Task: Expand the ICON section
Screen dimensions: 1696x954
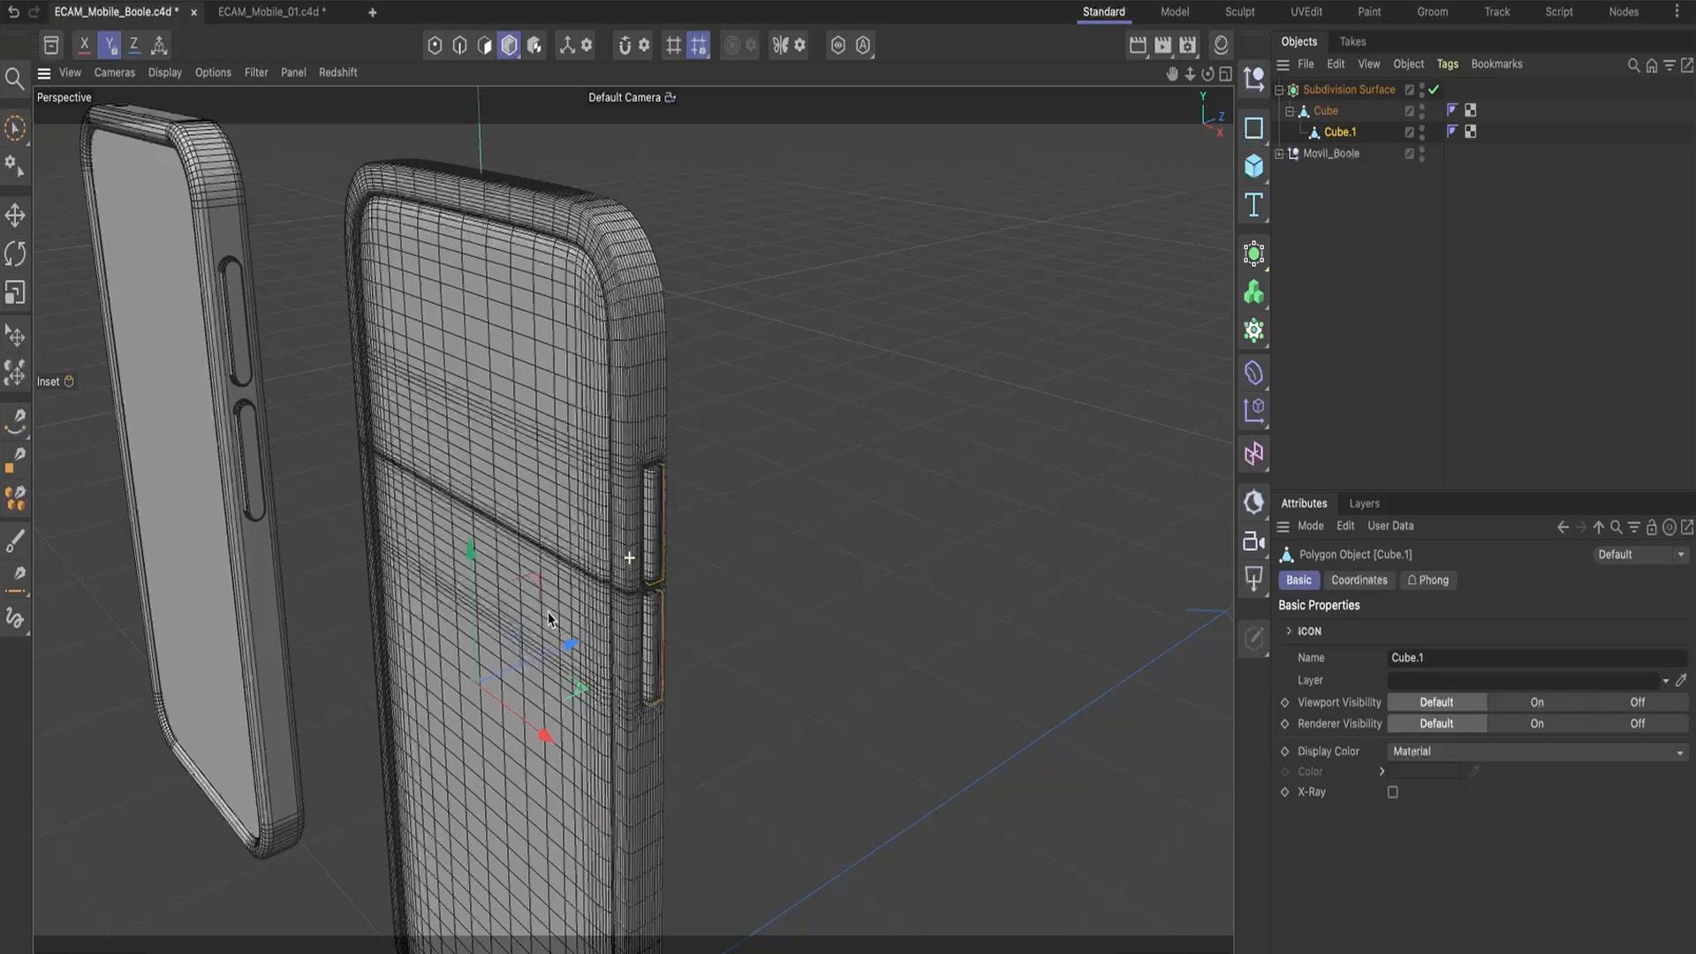Action: tap(1289, 631)
